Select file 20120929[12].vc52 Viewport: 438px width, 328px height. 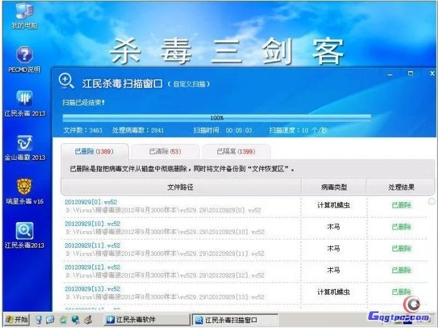tap(92, 268)
